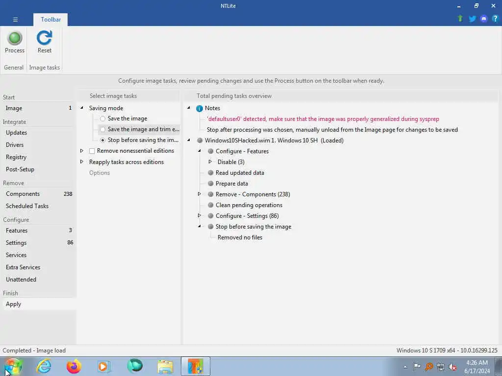The height and width of the screenshot is (376, 502).
Task: Open the hamburger menu
Action: 15,20
